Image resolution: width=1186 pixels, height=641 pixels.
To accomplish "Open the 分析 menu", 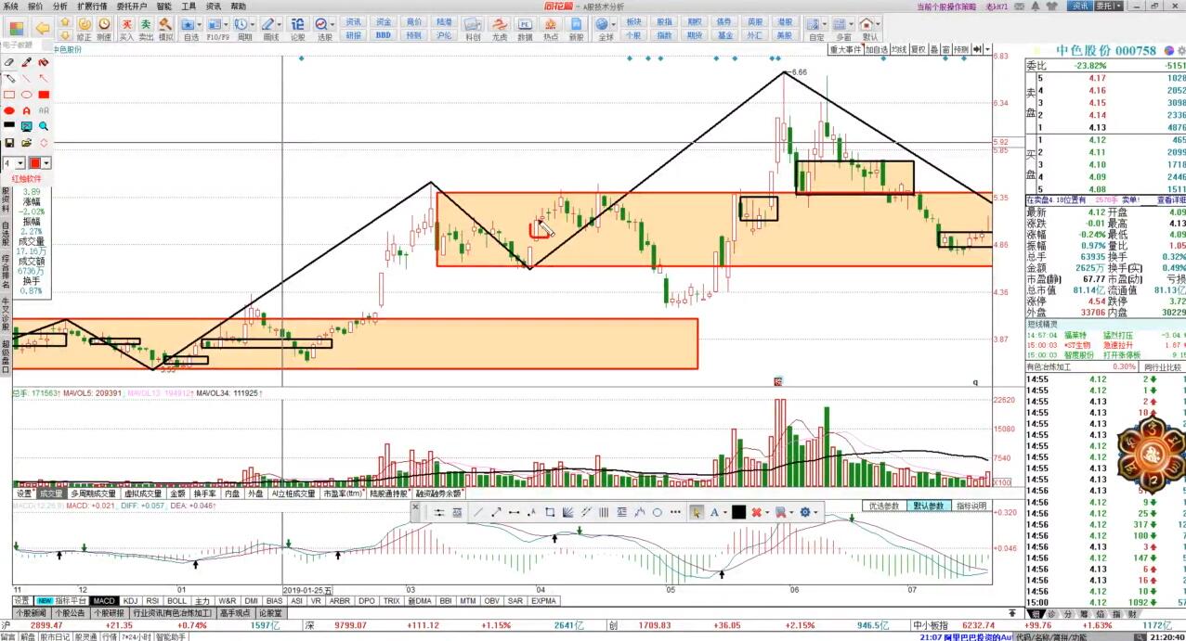I will [60, 6].
